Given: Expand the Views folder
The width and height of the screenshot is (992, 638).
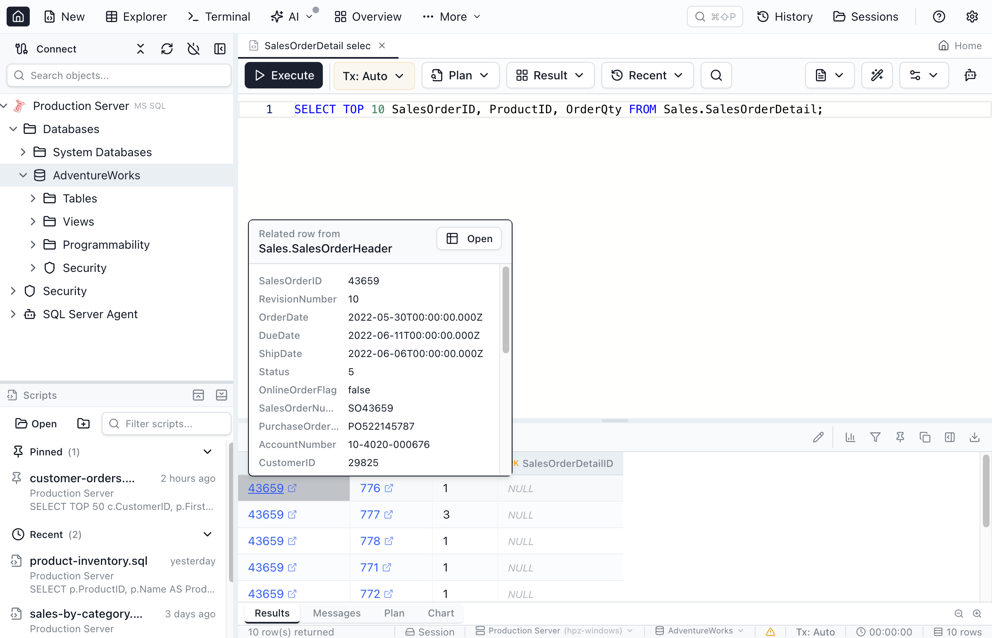Looking at the screenshot, I should pos(33,221).
